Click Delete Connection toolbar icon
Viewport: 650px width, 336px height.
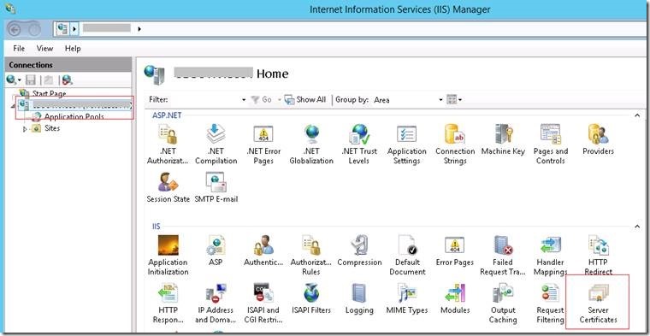pyautogui.click(x=68, y=80)
